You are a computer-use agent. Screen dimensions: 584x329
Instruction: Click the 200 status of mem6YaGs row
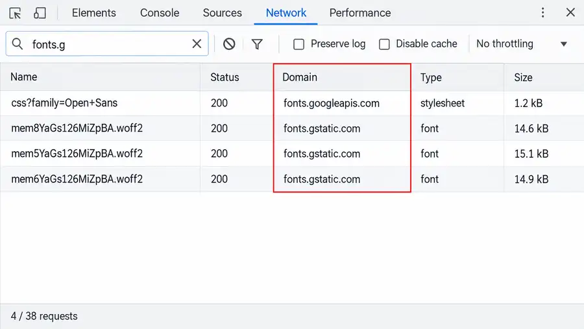pos(219,179)
